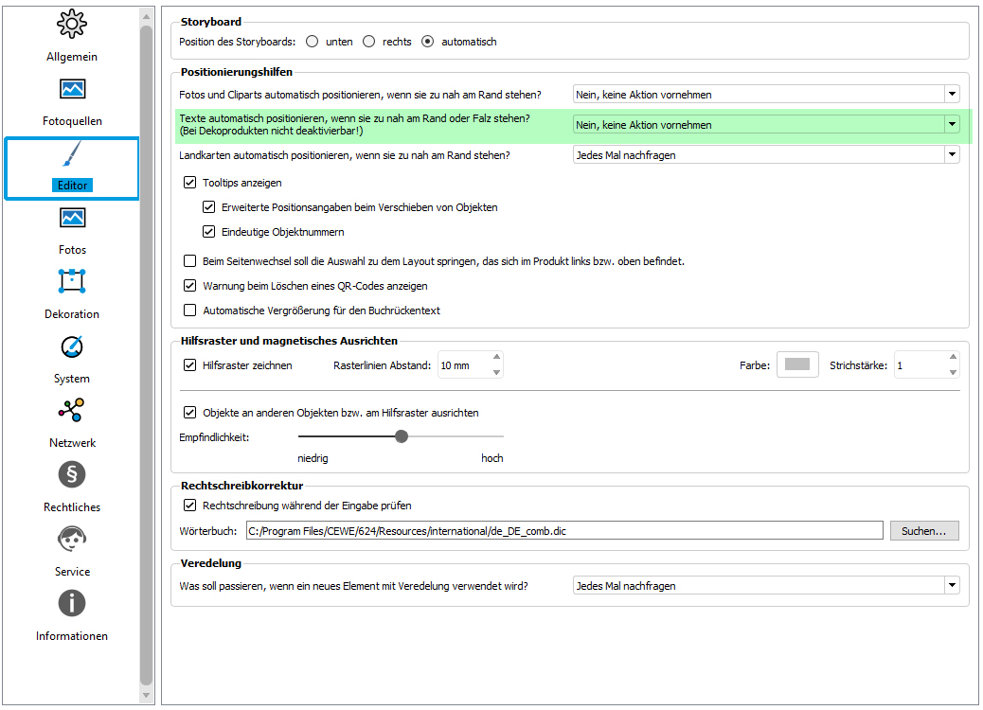Select the 'unten' storyboard position
The width and height of the screenshot is (983, 710).
313,42
